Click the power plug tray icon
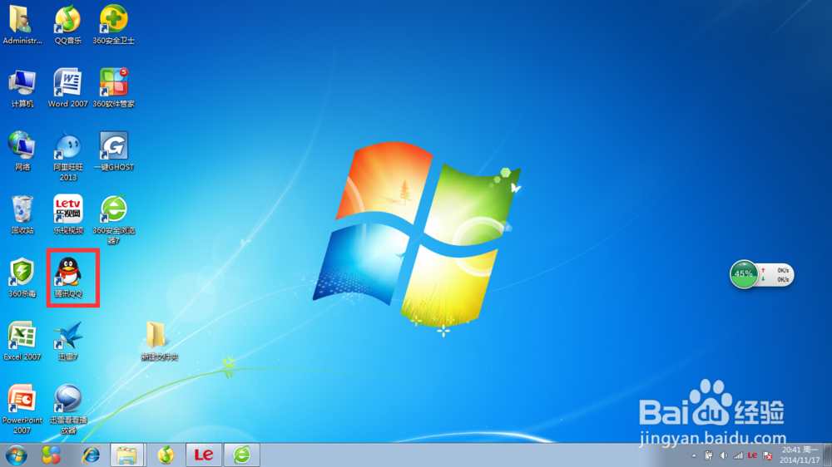Viewport: 832px width, 467px height. tap(708, 455)
